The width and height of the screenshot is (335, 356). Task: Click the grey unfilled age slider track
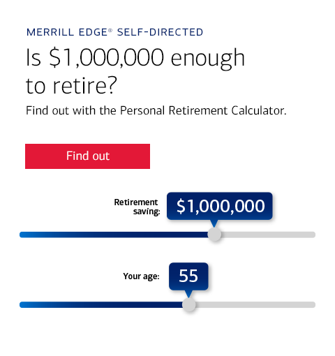[255, 304]
